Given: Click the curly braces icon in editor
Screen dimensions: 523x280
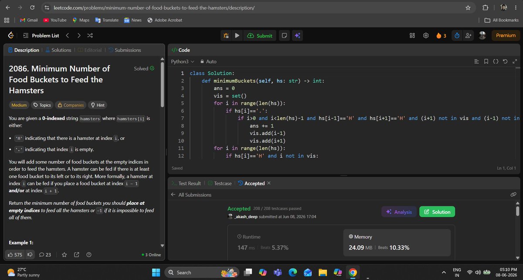Looking at the screenshot, I should pyautogui.click(x=496, y=62).
